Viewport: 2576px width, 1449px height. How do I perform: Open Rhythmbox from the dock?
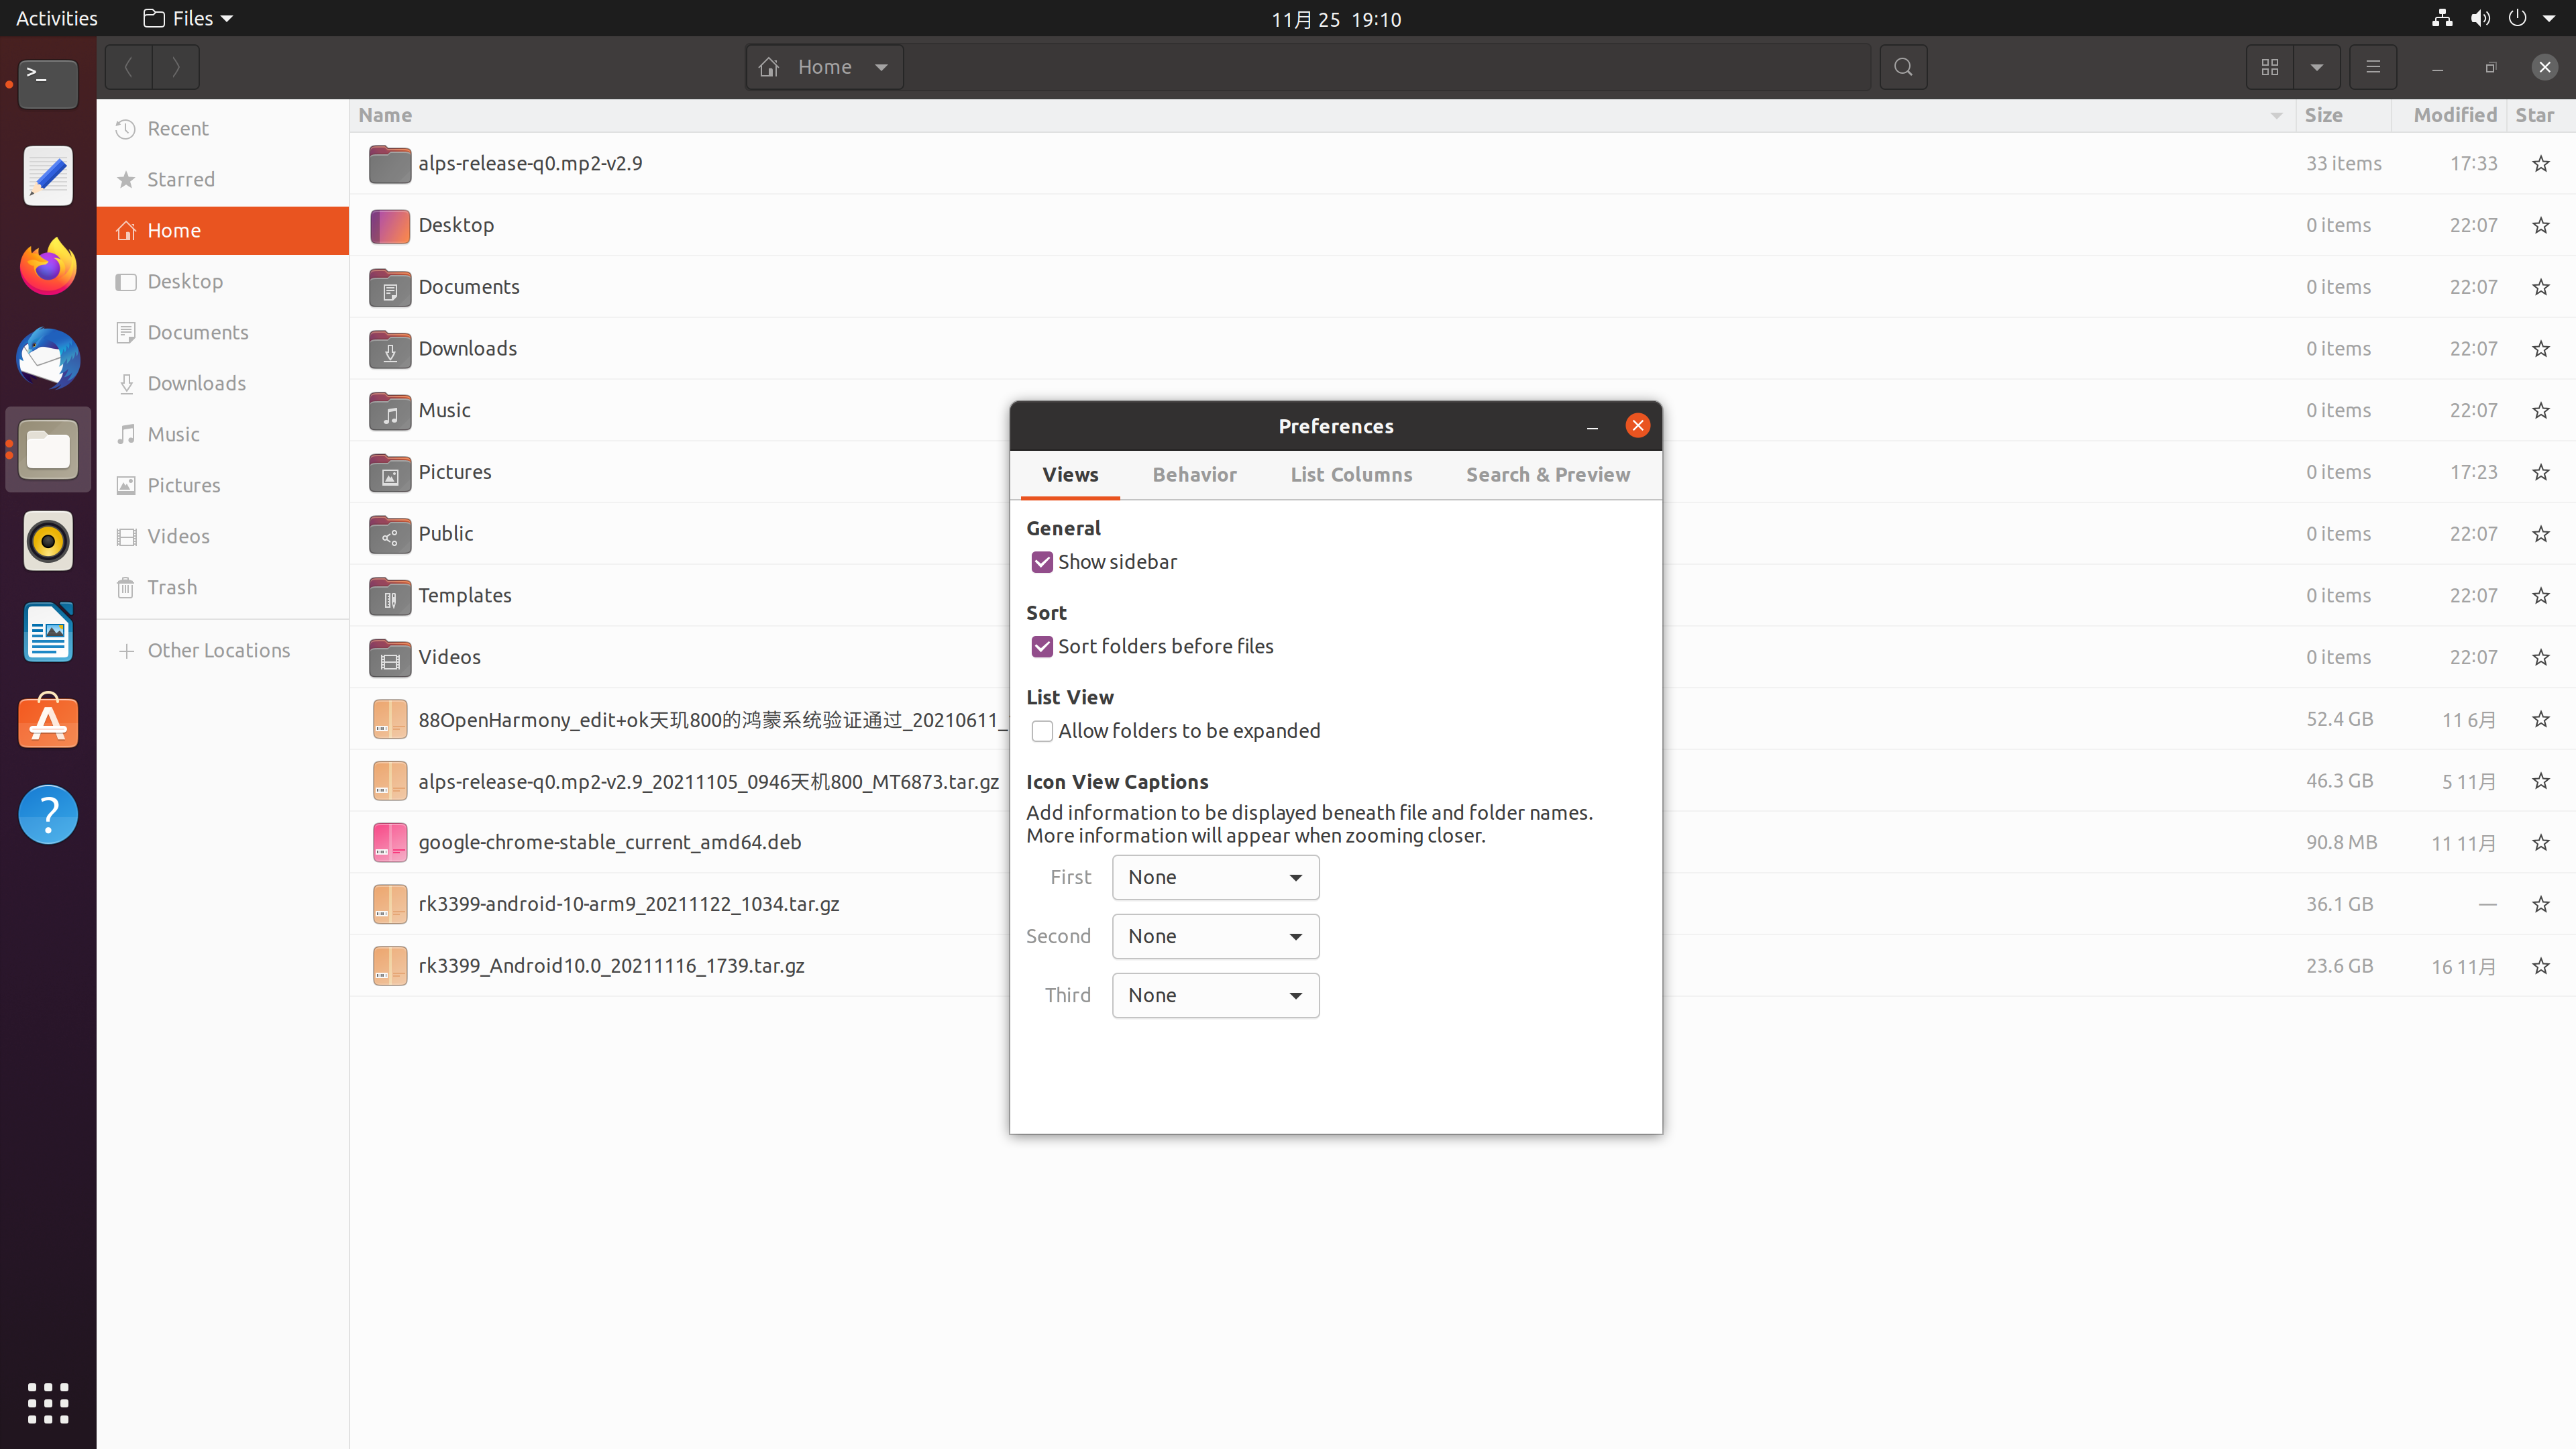(47, 541)
